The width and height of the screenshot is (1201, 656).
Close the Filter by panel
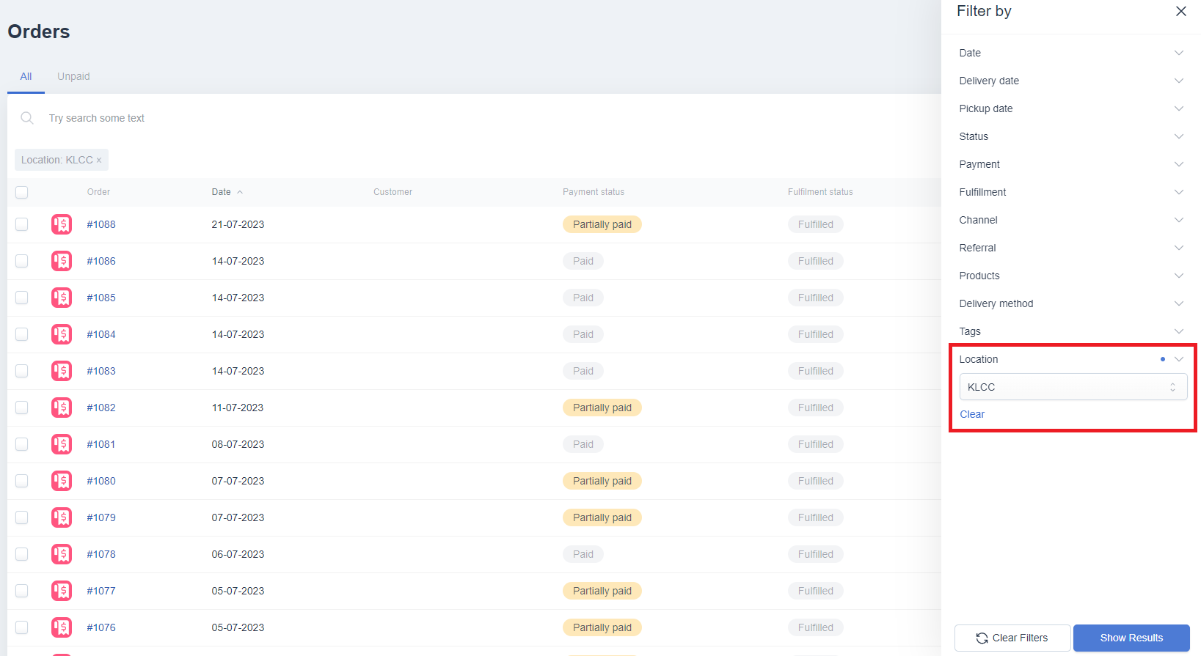pos(1180,11)
